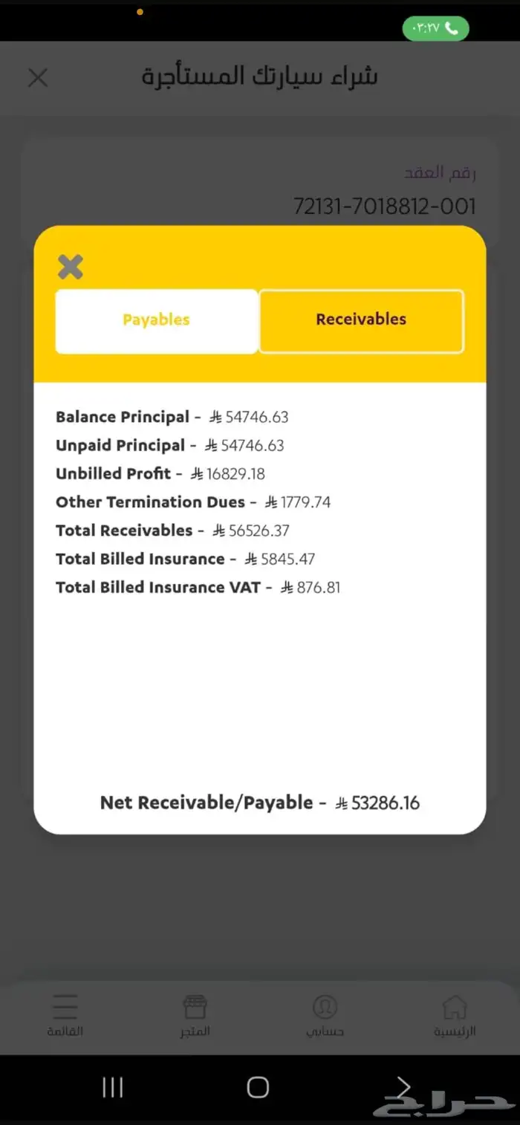Tap the Total Billed Insurance VAT line
The image size is (520, 1125).
pyautogui.click(x=198, y=588)
